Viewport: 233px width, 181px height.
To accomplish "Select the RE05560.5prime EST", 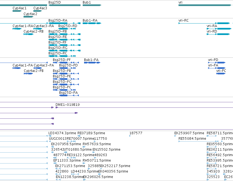I will click(x=212, y=147).
